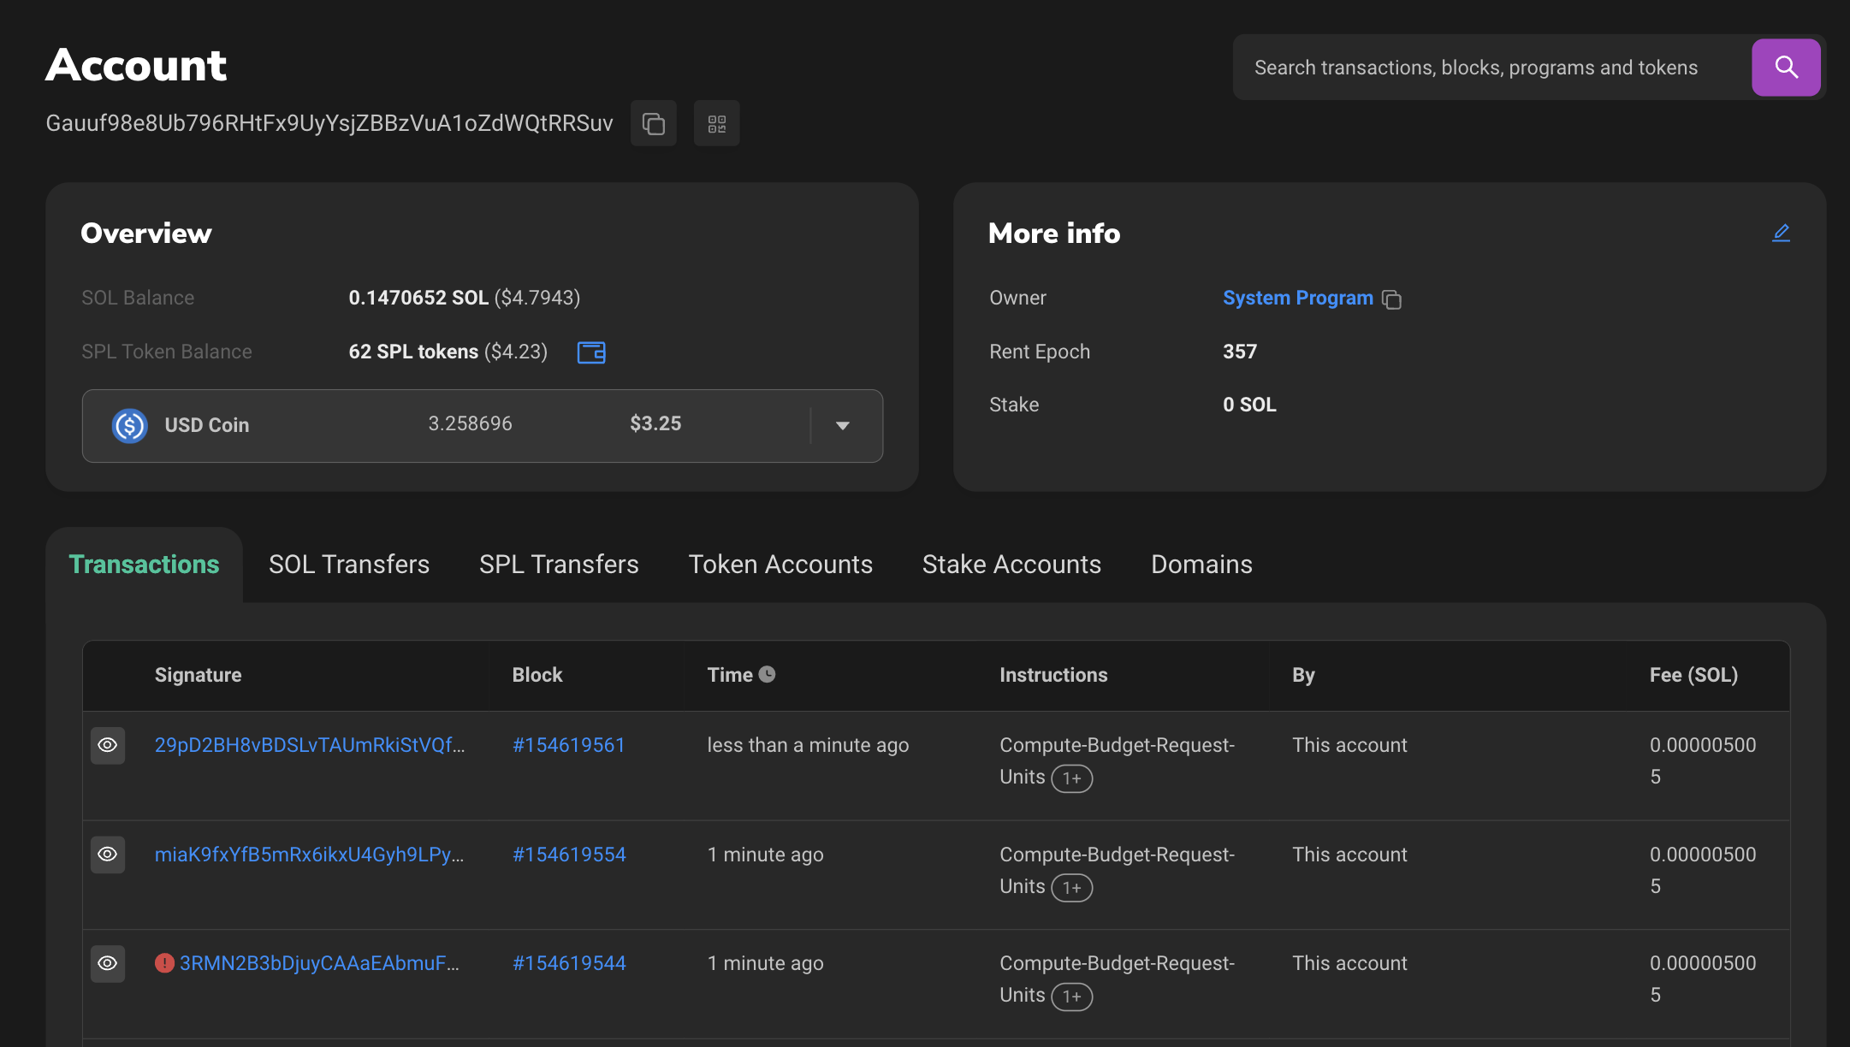
Task: Open the Domains tab
Action: pos(1201,565)
